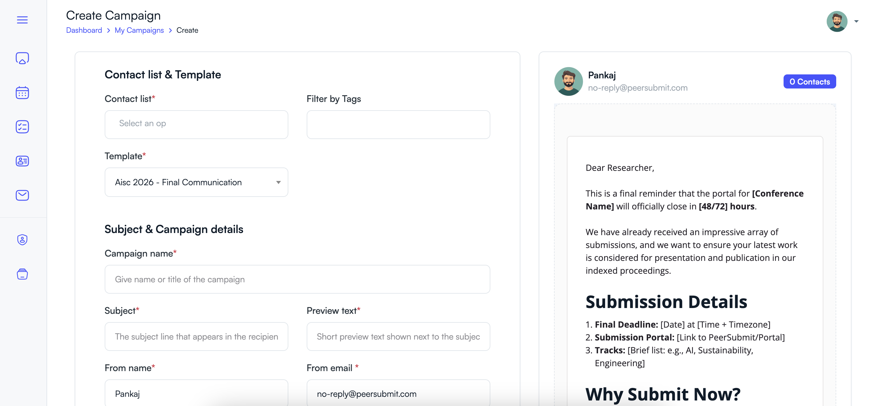Click the shield profile icon near sidebar bottom
Image resolution: width=876 pixels, height=406 pixels.
(22, 239)
